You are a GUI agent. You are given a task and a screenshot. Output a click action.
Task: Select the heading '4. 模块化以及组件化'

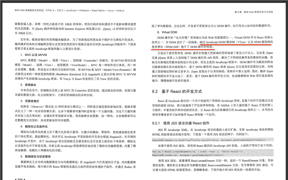pos(34,126)
